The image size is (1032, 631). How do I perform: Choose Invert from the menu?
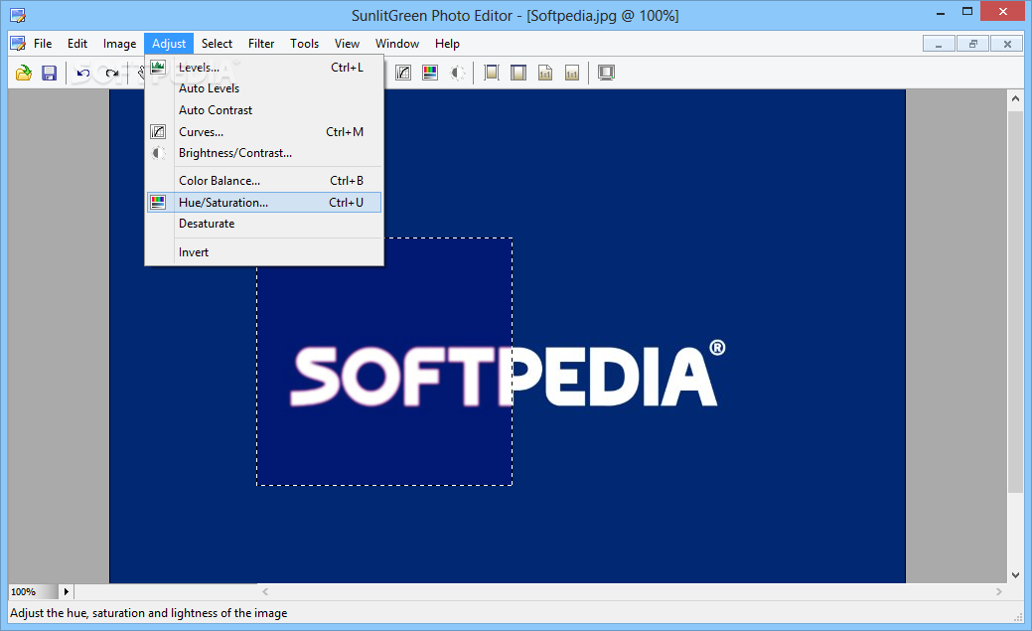tap(264, 252)
